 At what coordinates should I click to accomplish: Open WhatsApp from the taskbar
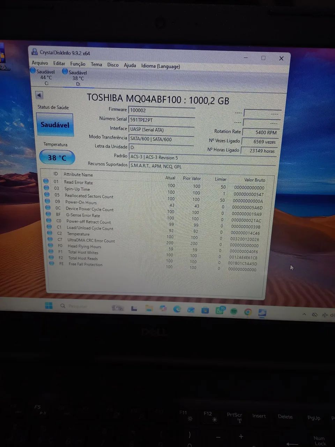(219, 310)
